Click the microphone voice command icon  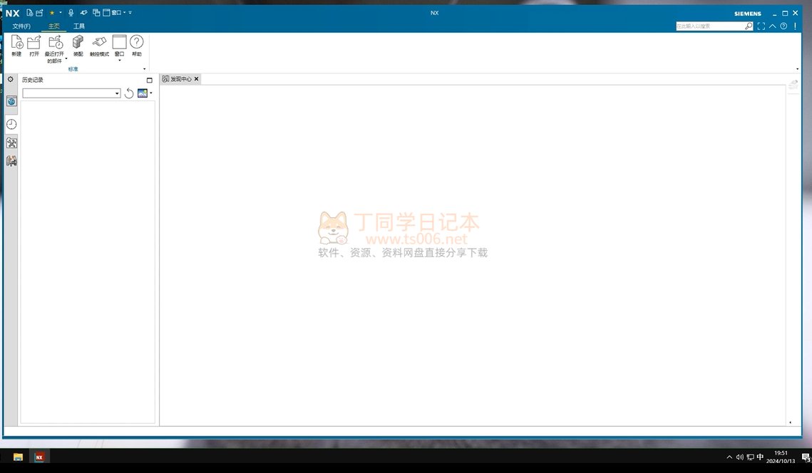point(71,13)
